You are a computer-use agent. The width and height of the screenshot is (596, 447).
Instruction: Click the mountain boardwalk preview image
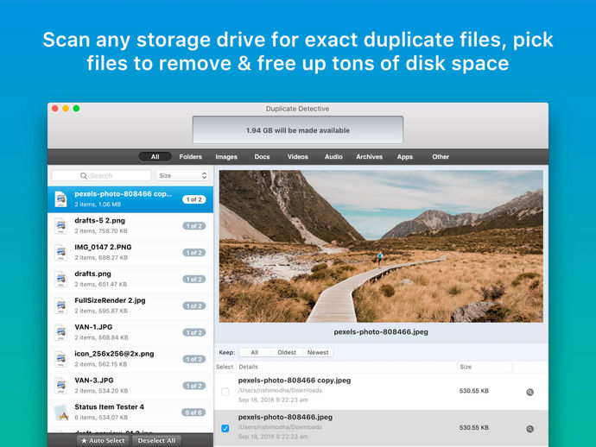click(x=381, y=246)
